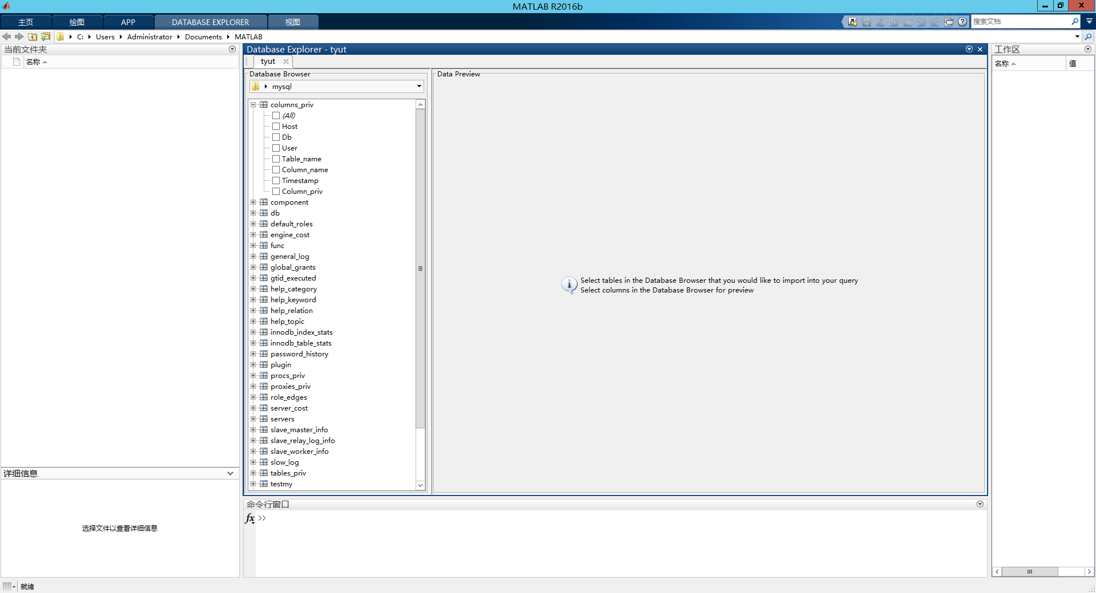Screen dimensions: 1096x593
Task: Enable the Host column checkbox
Action: tap(276, 126)
